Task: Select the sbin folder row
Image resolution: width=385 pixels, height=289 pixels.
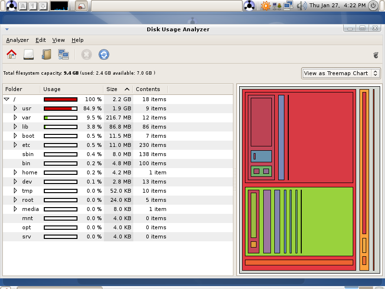Action: coord(118,154)
